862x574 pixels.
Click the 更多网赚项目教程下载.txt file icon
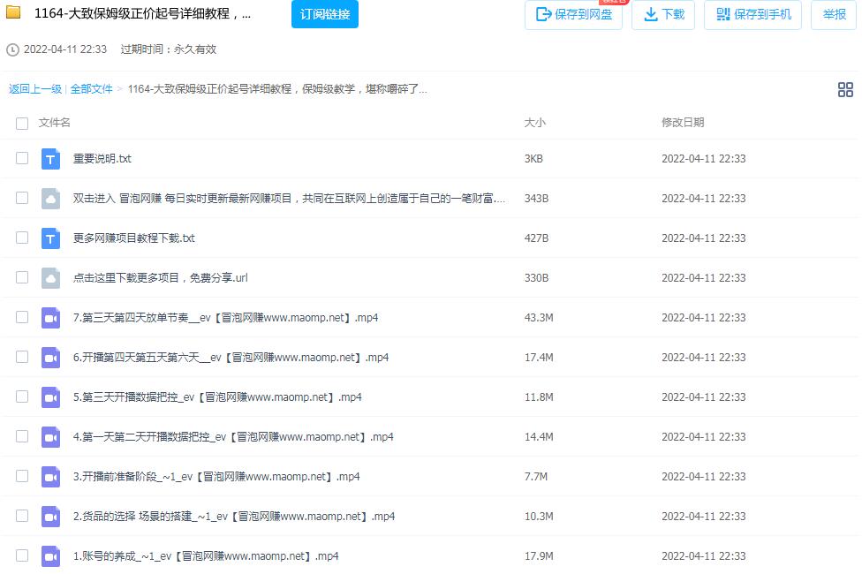coord(50,238)
